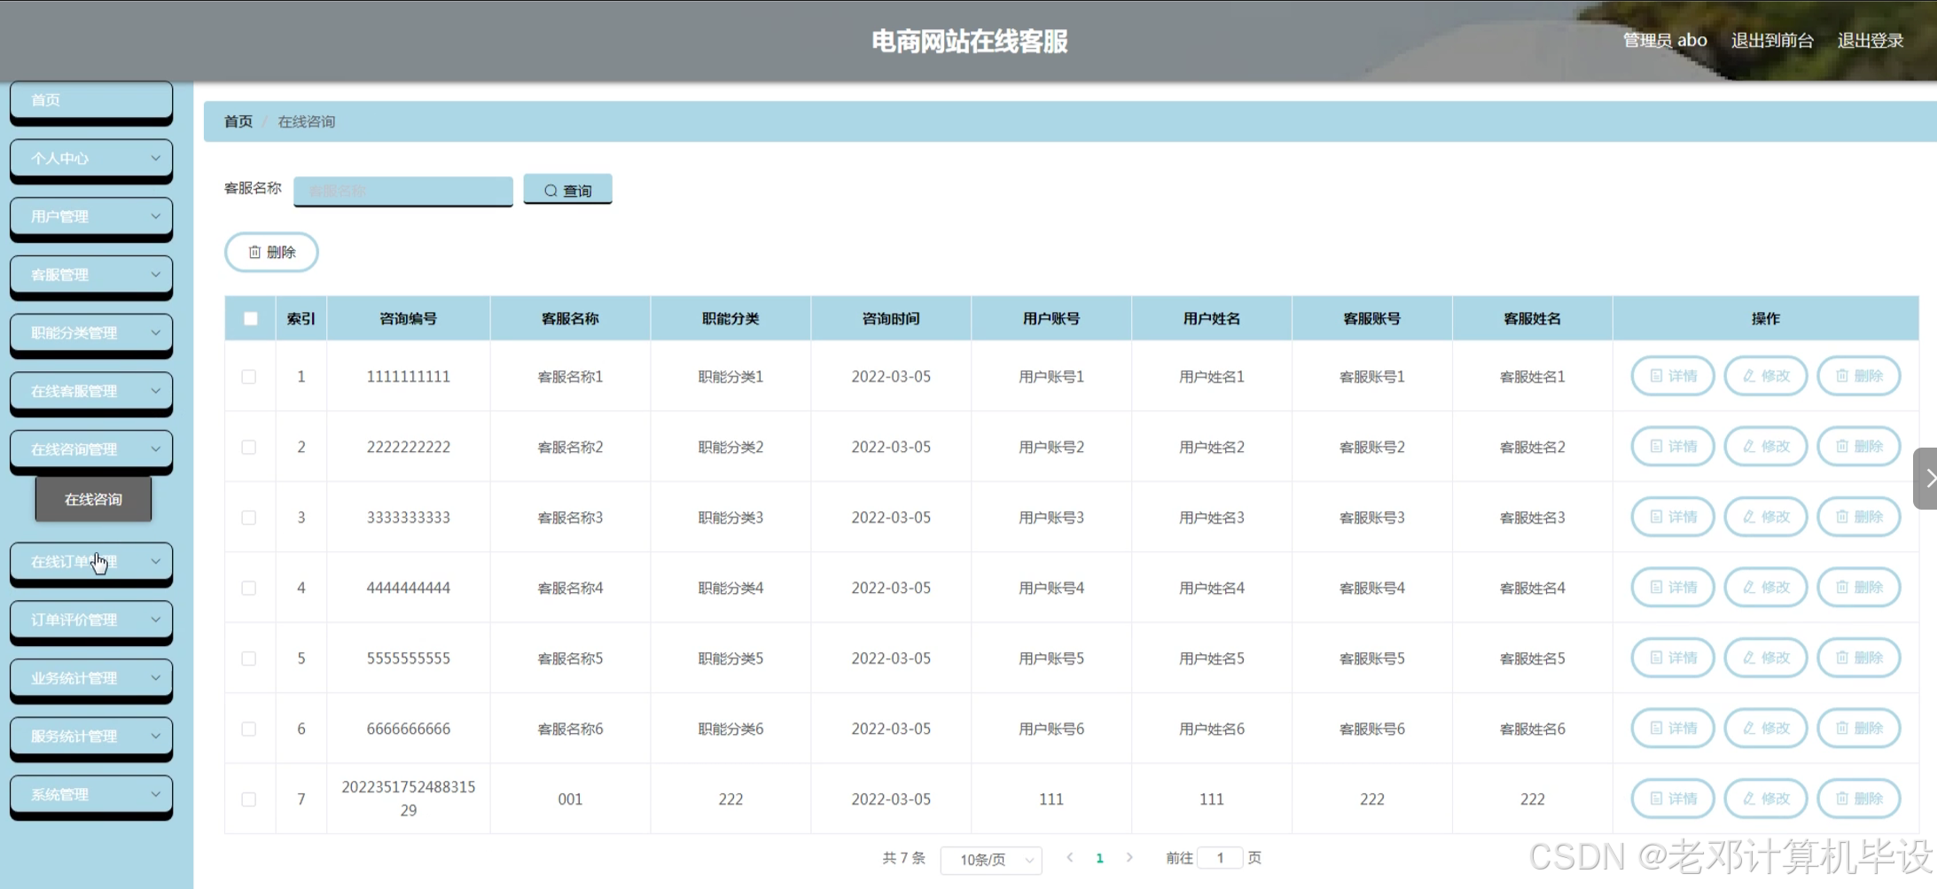The image size is (1937, 889).
Task: Open 详情 for the 客服名称5 row
Action: coord(1673,658)
